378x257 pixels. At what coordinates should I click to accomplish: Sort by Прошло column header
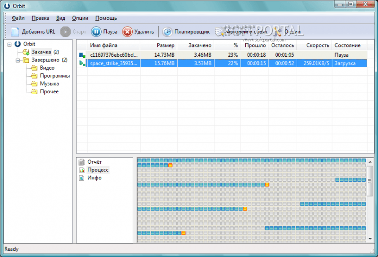tap(255, 45)
